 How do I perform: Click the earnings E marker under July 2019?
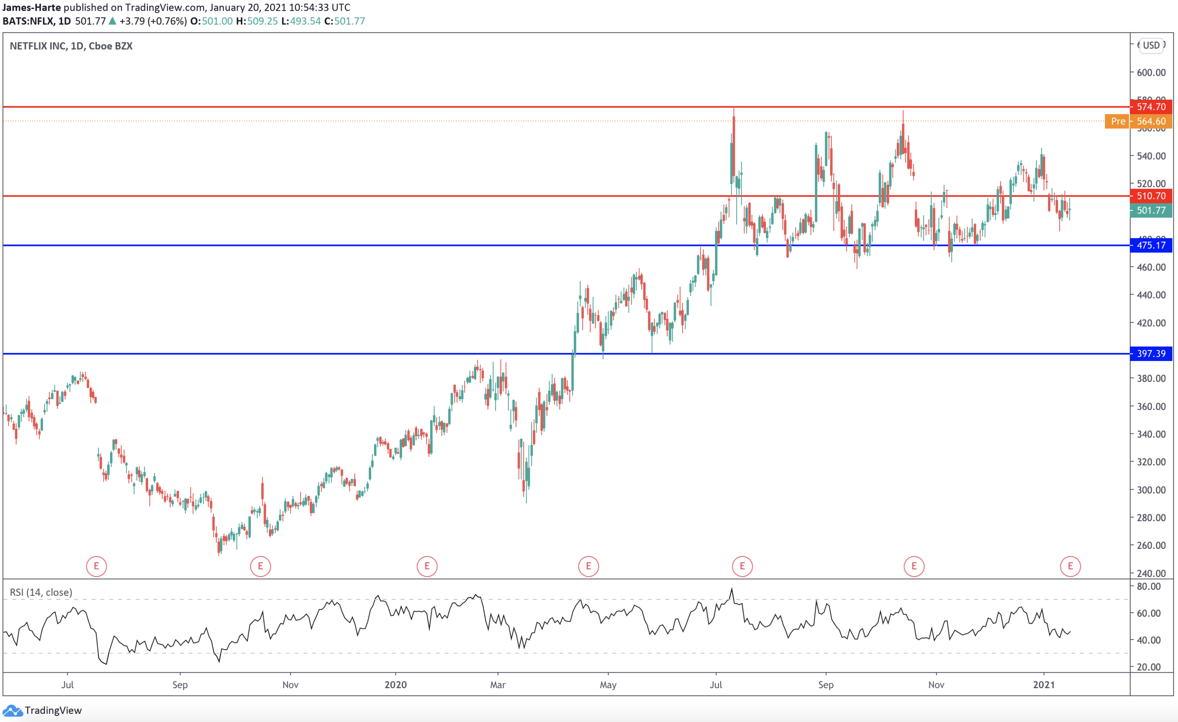[97, 566]
